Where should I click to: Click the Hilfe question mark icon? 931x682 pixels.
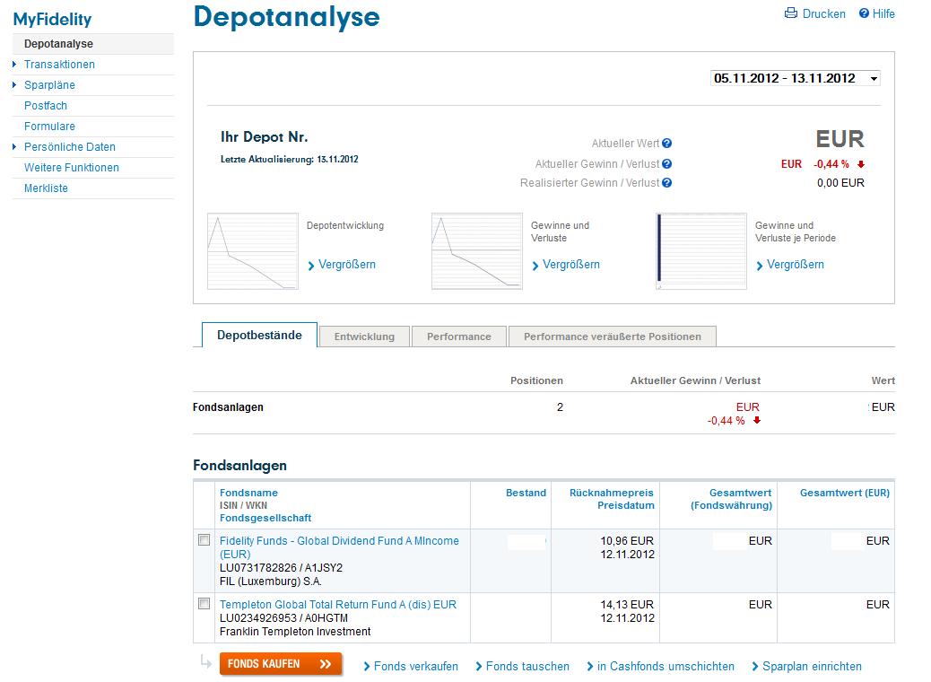(865, 13)
